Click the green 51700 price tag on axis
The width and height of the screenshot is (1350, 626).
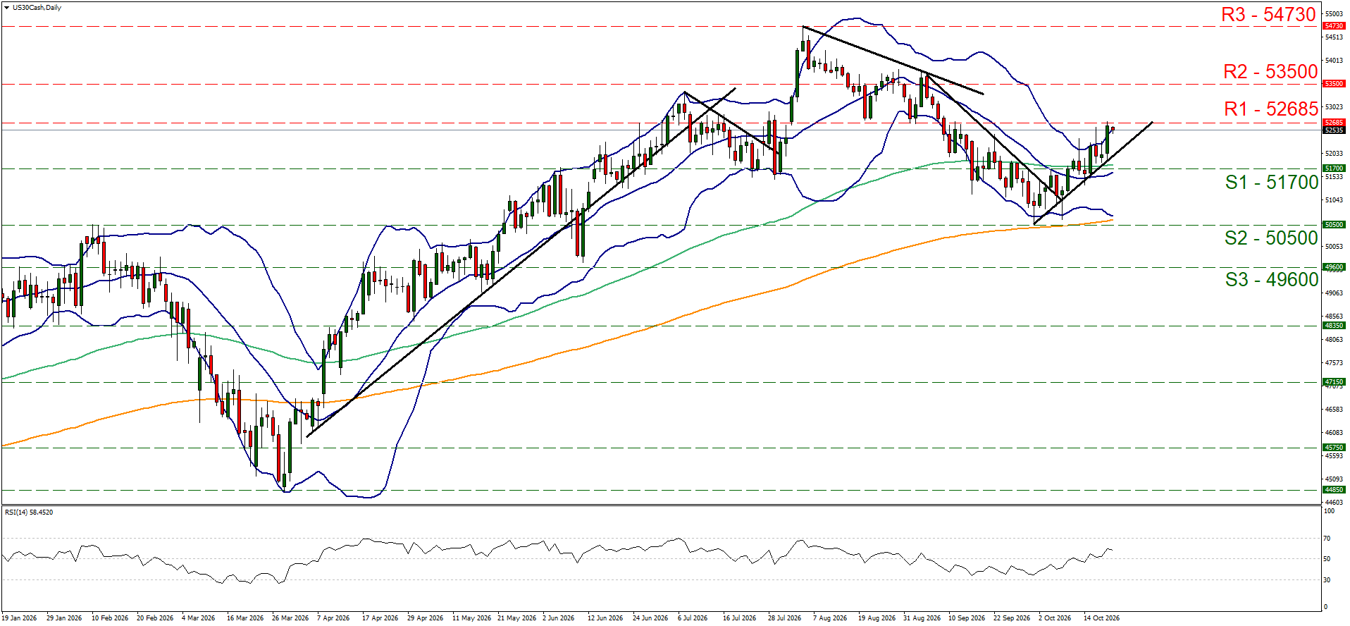coord(1334,168)
